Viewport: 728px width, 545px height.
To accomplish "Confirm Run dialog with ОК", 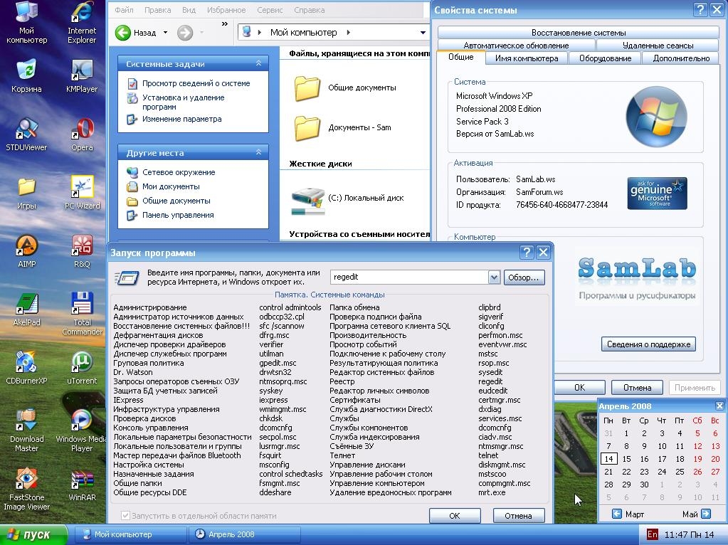I will (x=455, y=515).
